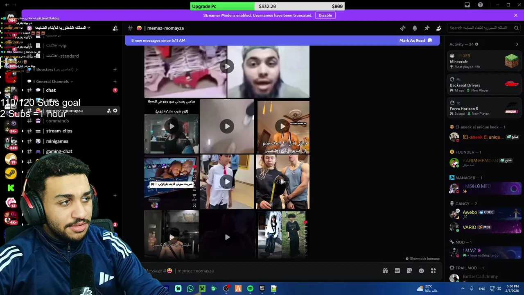Click the send gift icon
Image resolution: width=524 pixels, height=295 pixels.
pyautogui.click(x=385, y=271)
